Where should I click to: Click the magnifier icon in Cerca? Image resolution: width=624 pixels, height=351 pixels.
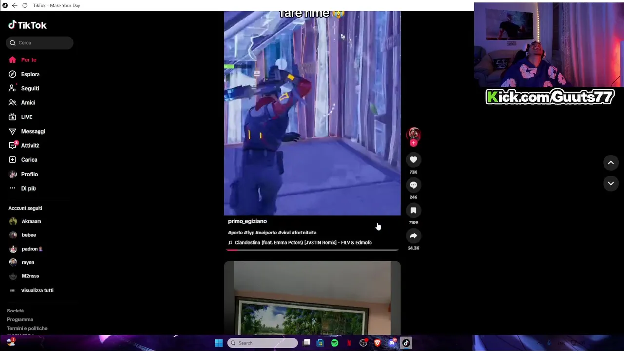(x=13, y=43)
